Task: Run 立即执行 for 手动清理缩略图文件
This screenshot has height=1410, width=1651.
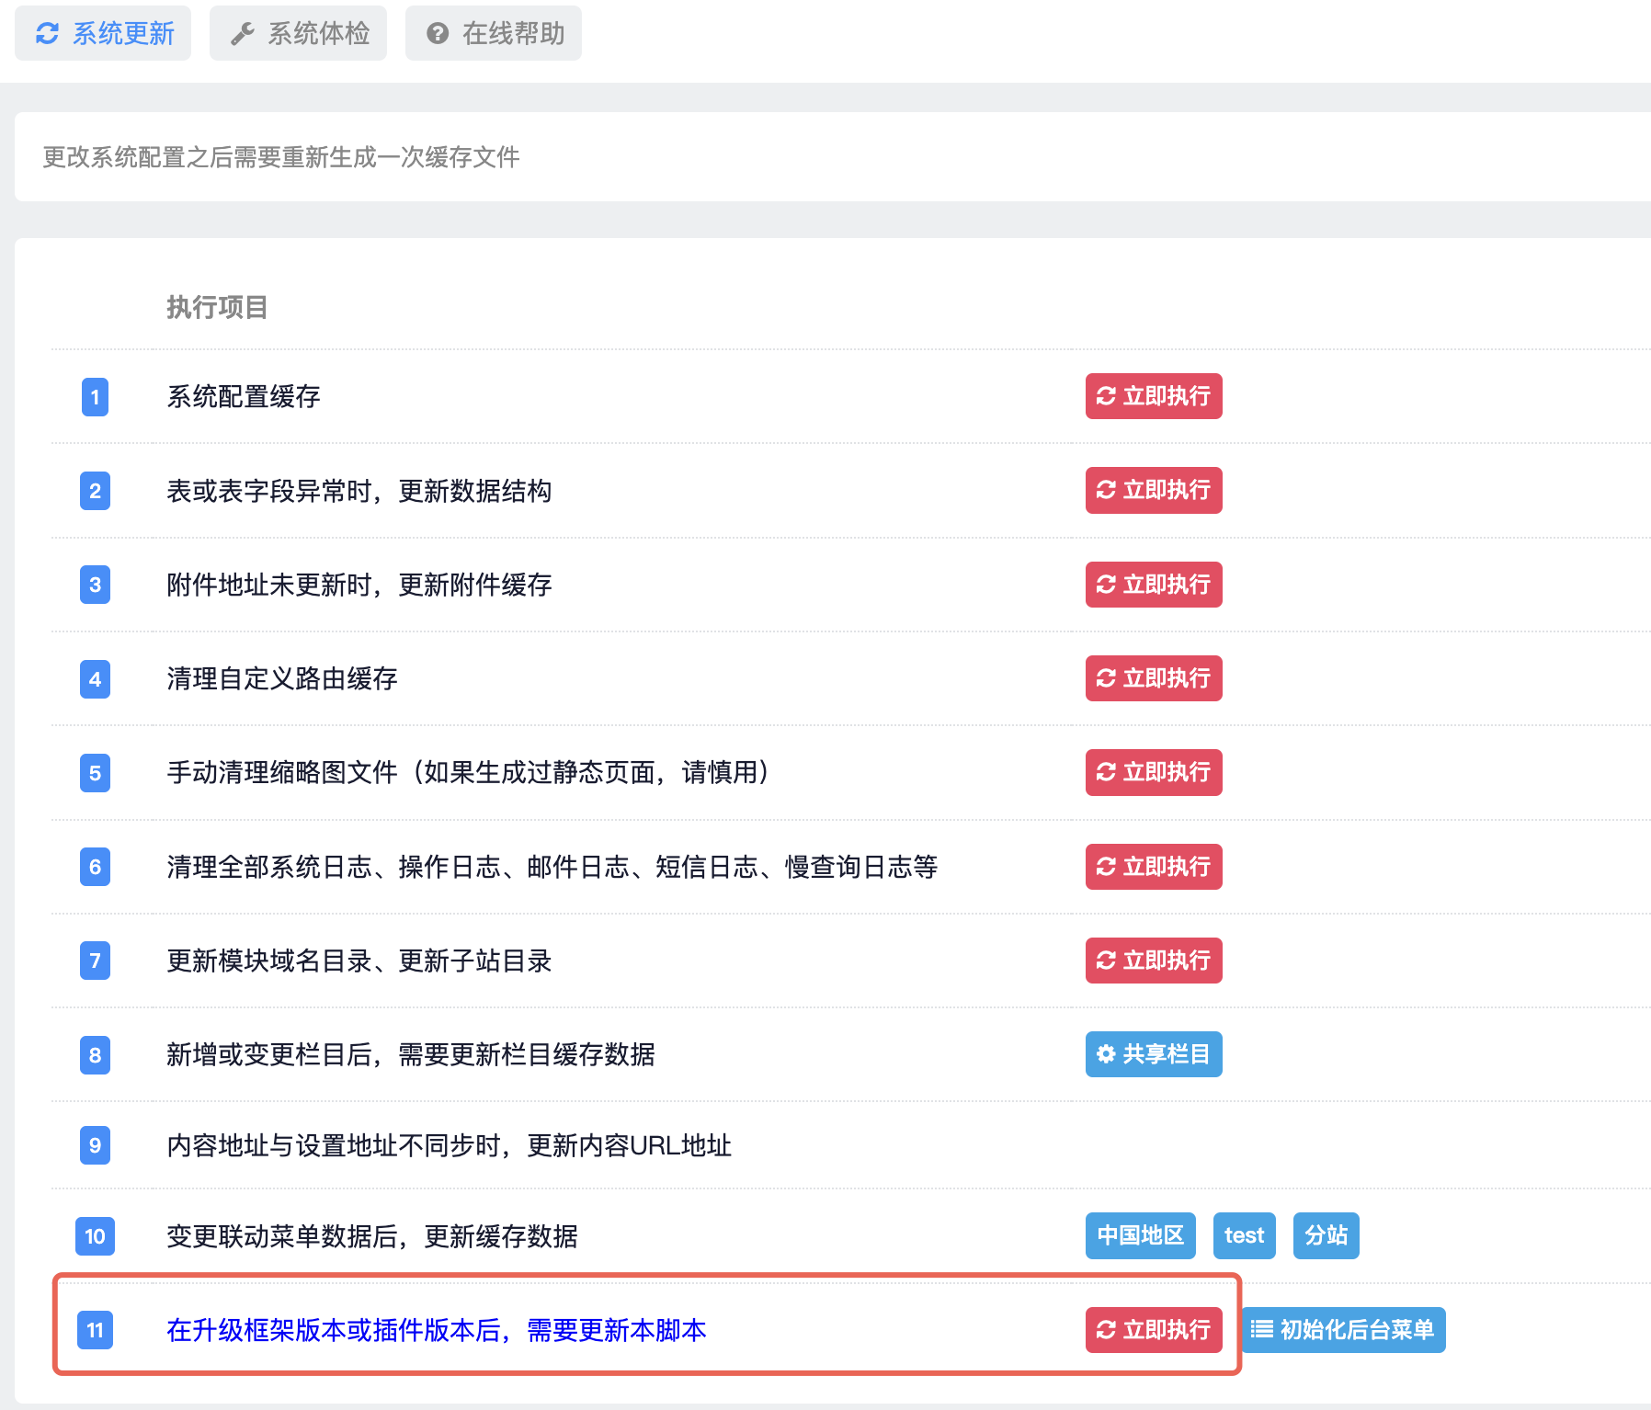Action: 1154,772
